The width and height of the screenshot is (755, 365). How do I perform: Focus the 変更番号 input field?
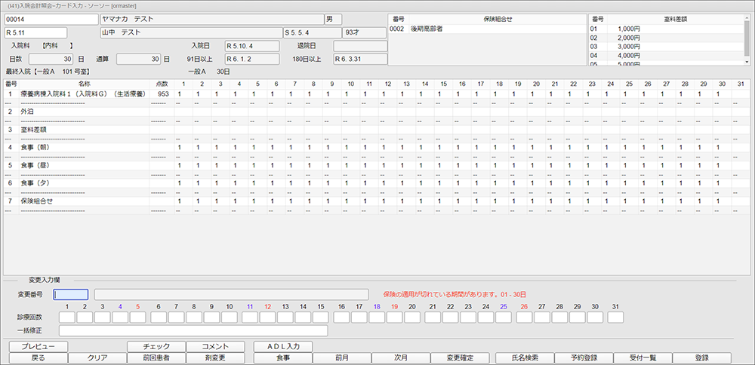[71, 295]
